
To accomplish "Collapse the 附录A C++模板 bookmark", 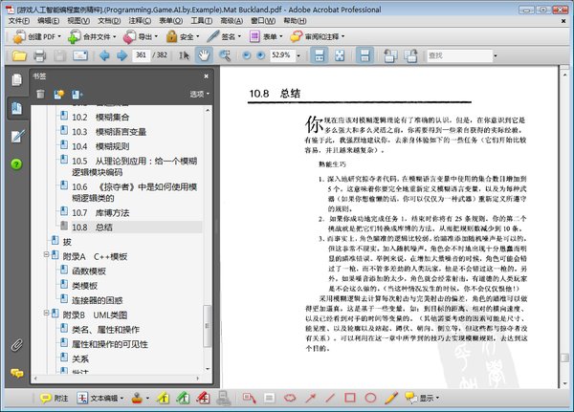I will pyautogui.click(x=54, y=257).
